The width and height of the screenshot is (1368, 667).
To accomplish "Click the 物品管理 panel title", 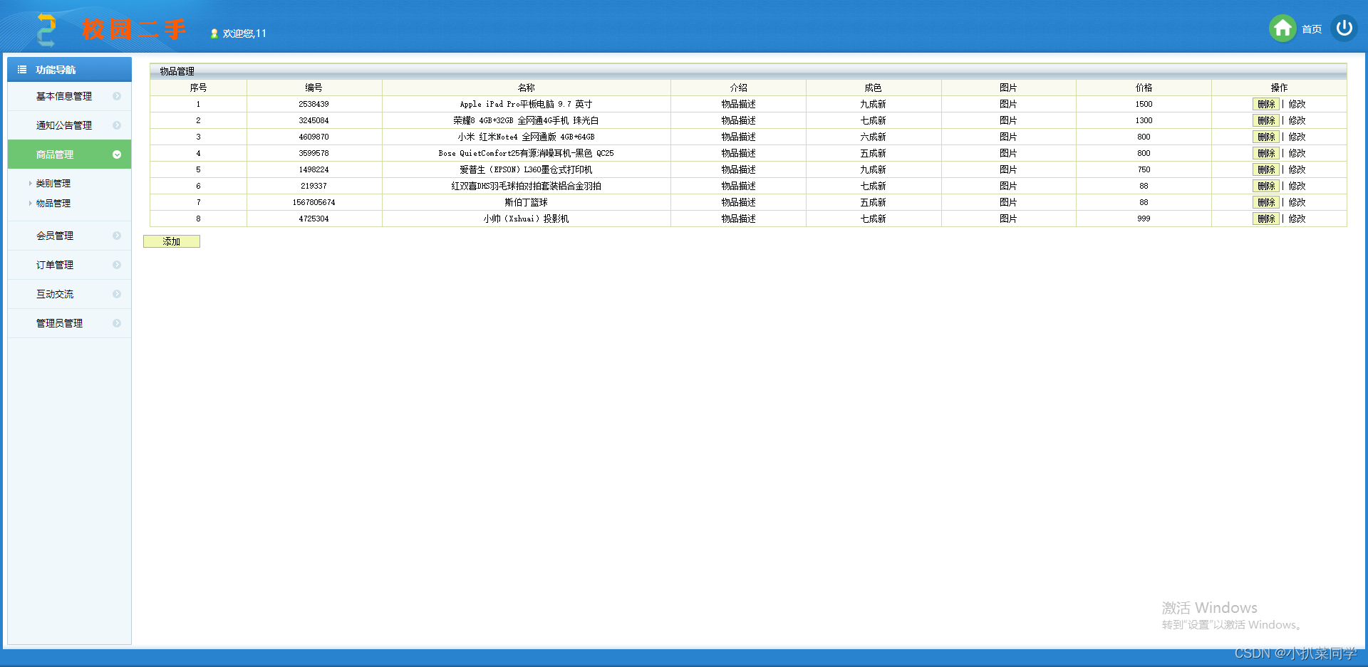I will [177, 71].
